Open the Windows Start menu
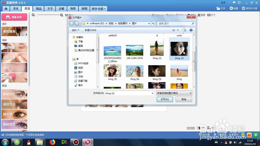Viewport: 260px width, 146px height. [5, 142]
